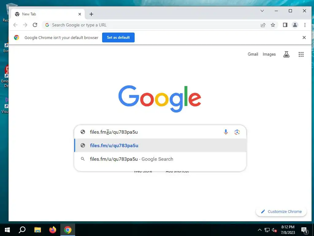Open File Explorer from the taskbar
Viewport: 314px width, 236px height.
pos(37,230)
